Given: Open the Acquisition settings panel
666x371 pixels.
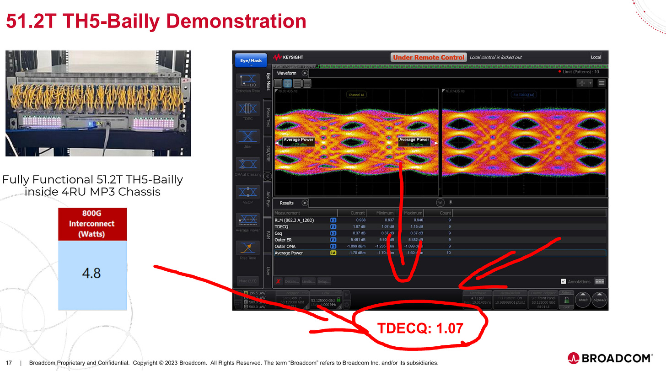Looking at the screenshot, I should click(510, 300).
